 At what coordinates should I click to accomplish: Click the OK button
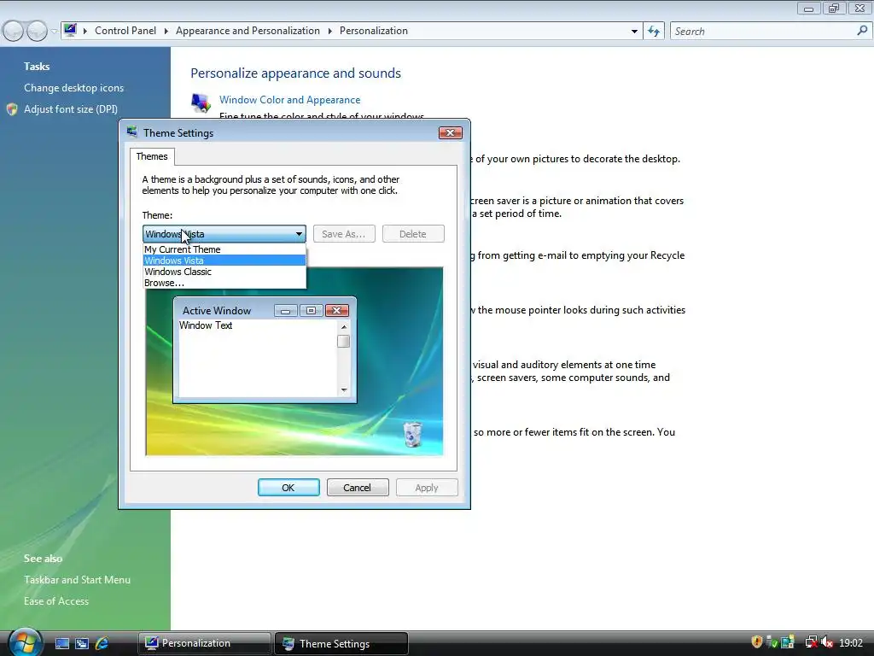(288, 488)
